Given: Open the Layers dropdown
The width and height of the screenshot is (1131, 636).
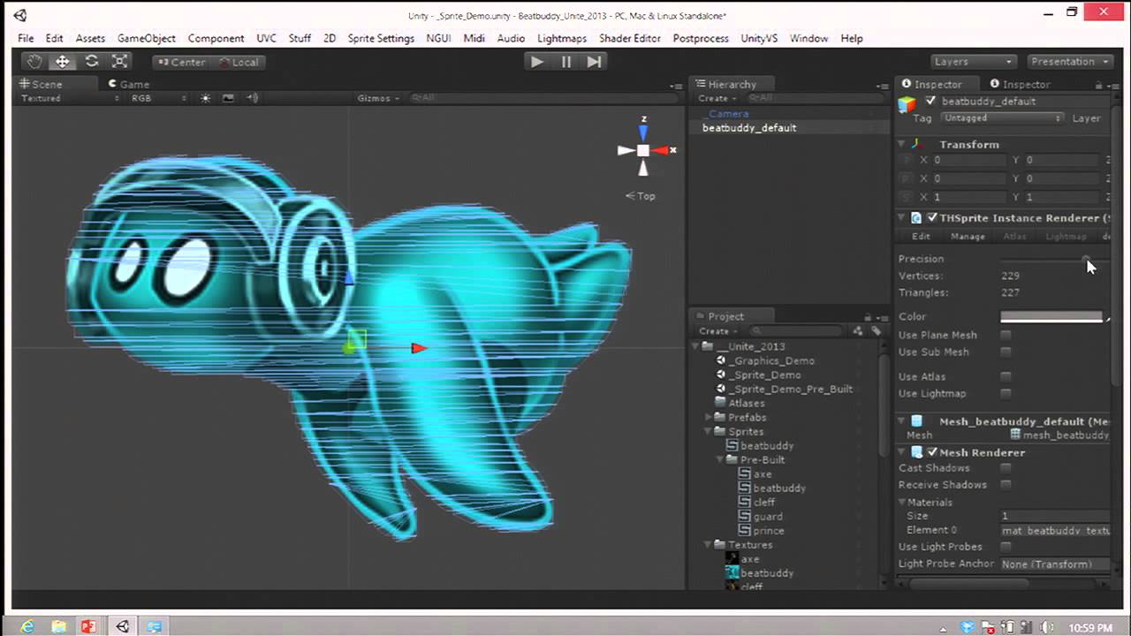Looking at the screenshot, I should tap(974, 62).
